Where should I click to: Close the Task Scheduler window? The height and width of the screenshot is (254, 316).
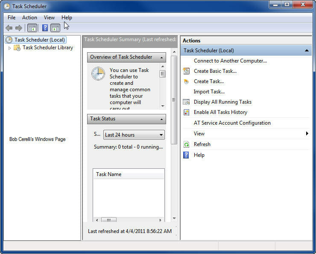point(303,4)
